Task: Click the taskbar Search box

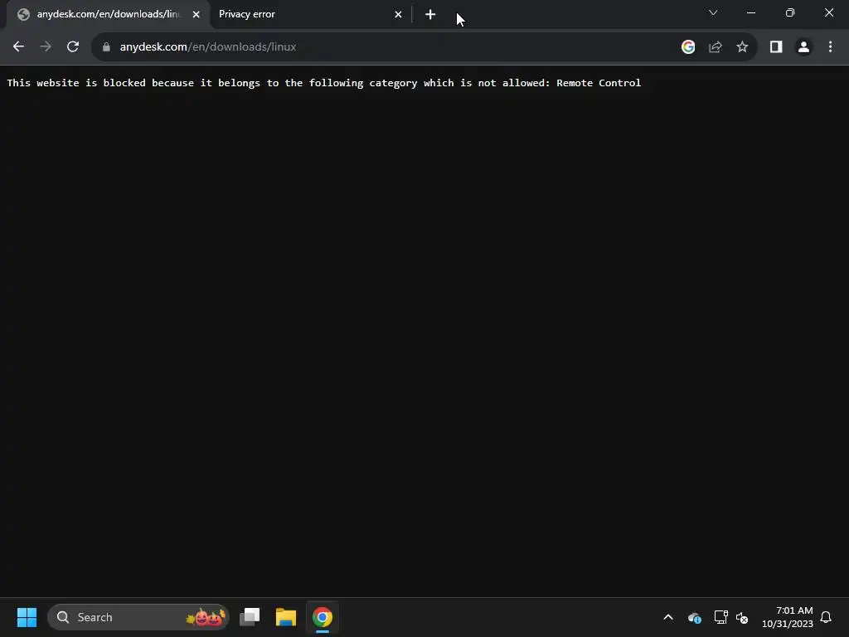Action: pyautogui.click(x=138, y=617)
